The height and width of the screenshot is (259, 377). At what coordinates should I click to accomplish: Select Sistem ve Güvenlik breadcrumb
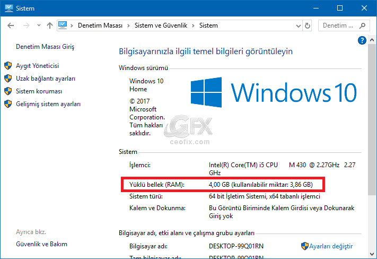161,25
